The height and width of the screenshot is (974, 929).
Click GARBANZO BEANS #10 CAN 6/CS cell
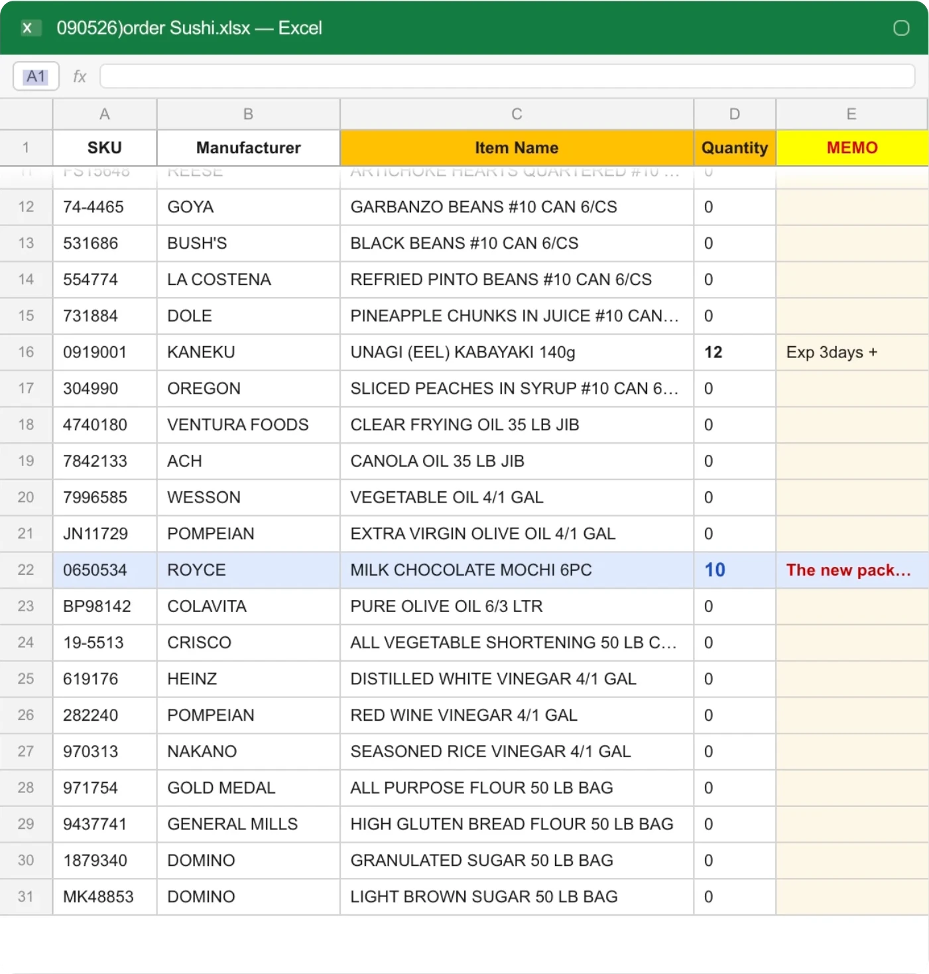coord(517,207)
